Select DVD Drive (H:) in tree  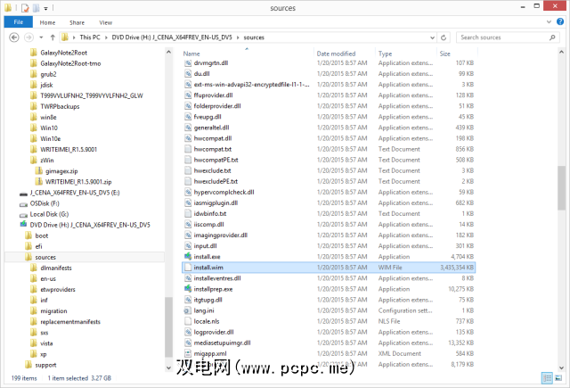[x=90, y=225]
